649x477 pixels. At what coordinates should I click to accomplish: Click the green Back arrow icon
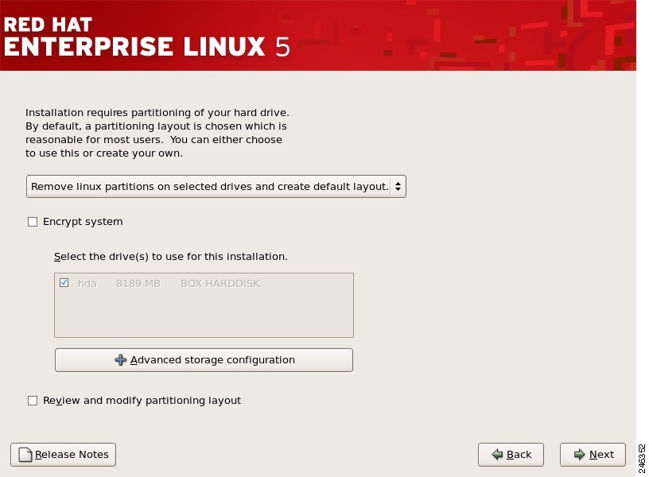(x=497, y=455)
